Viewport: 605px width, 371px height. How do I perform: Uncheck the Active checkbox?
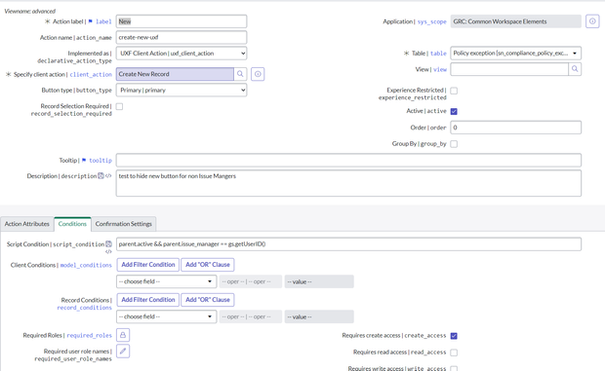(454, 111)
